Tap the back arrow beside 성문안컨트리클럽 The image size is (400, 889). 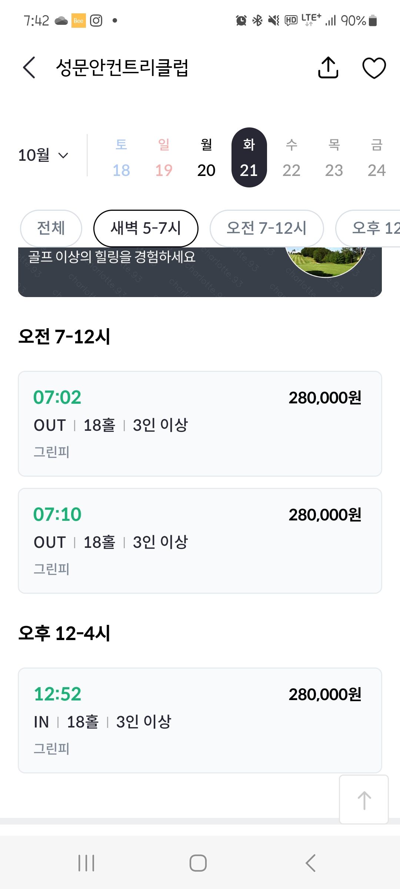tap(29, 68)
